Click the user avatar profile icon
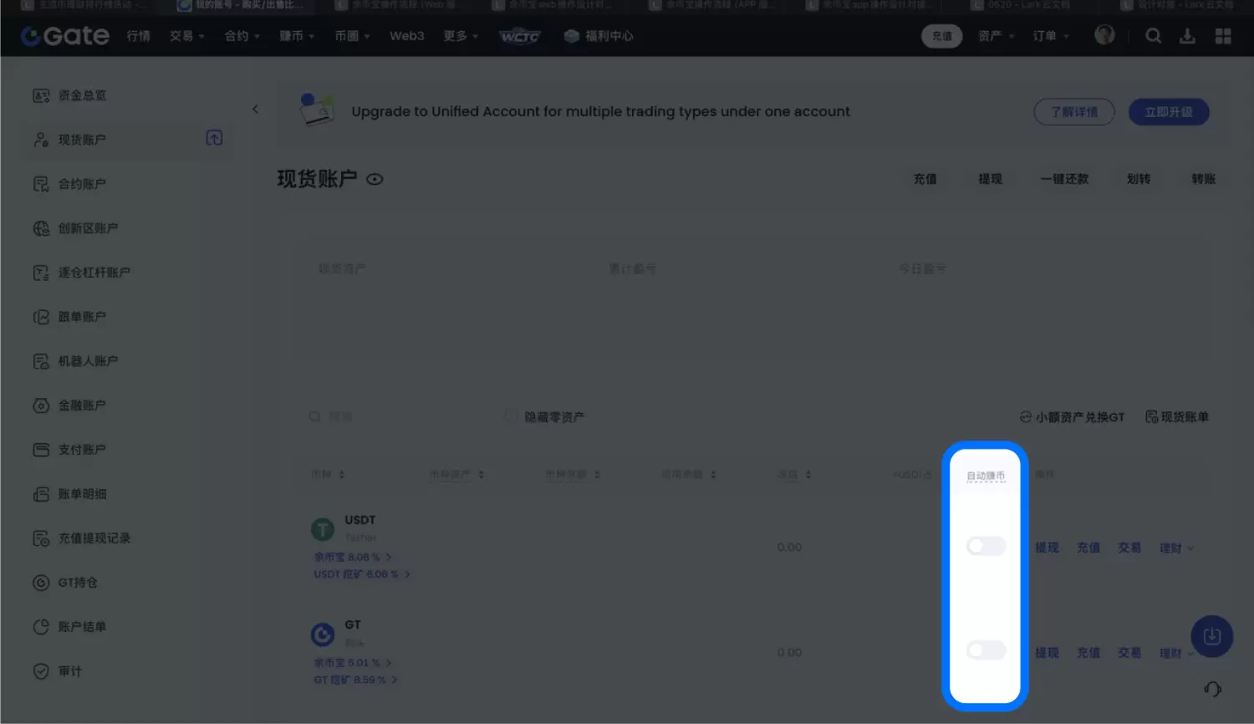The width and height of the screenshot is (1254, 724). (x=1104, y=35)
